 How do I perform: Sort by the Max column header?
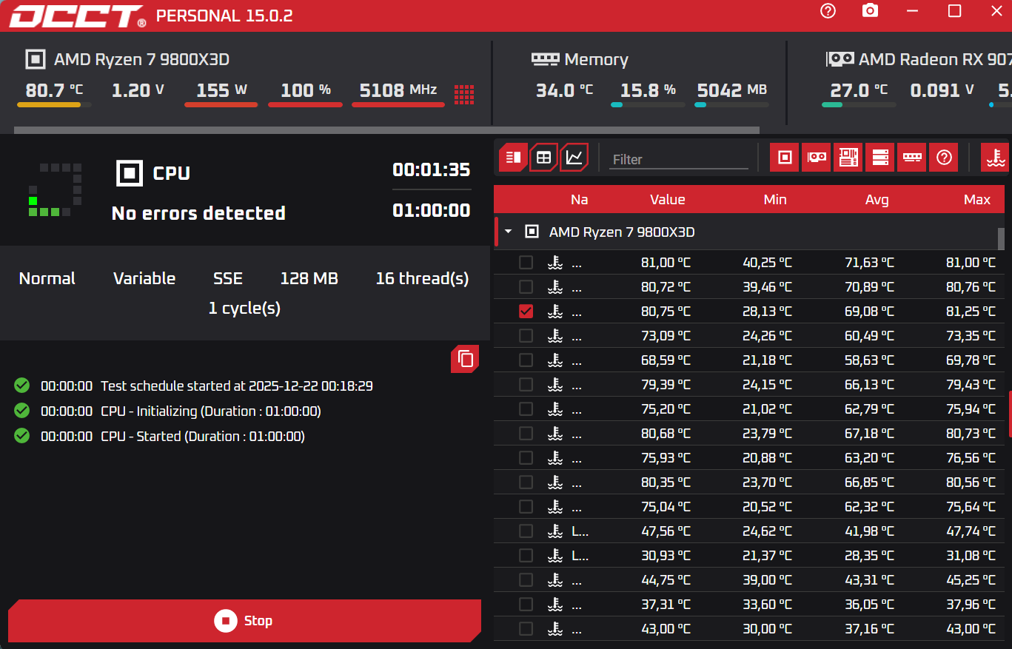(977, 199)
